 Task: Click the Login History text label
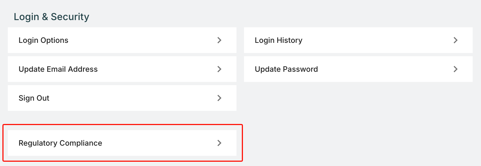[x=278, y=40]
